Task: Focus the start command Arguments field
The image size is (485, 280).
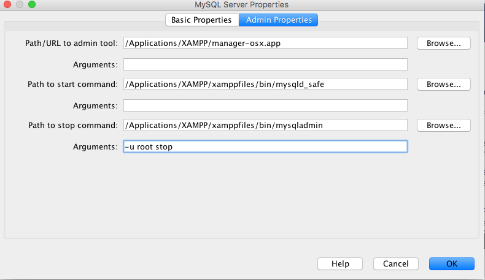Action: tap(265, 105)
